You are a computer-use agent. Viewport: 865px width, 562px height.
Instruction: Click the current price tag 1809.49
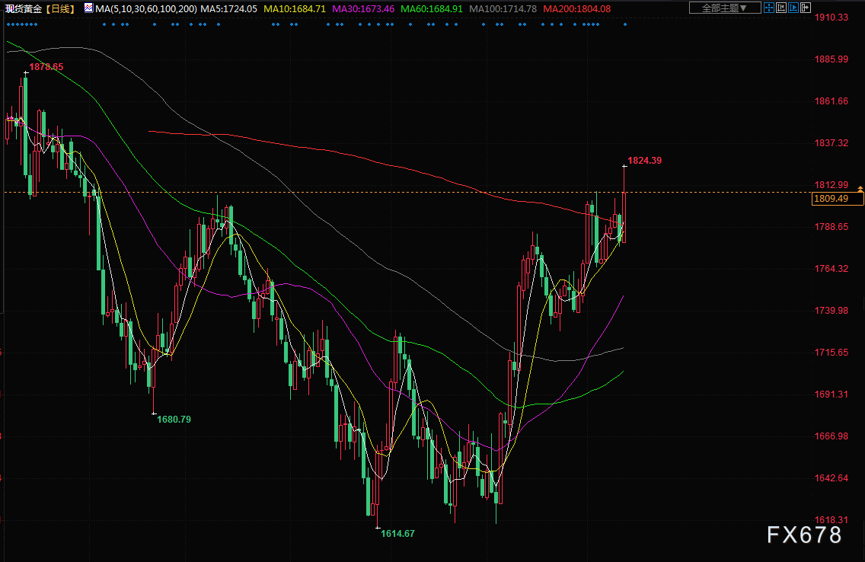tap(838, 199)
